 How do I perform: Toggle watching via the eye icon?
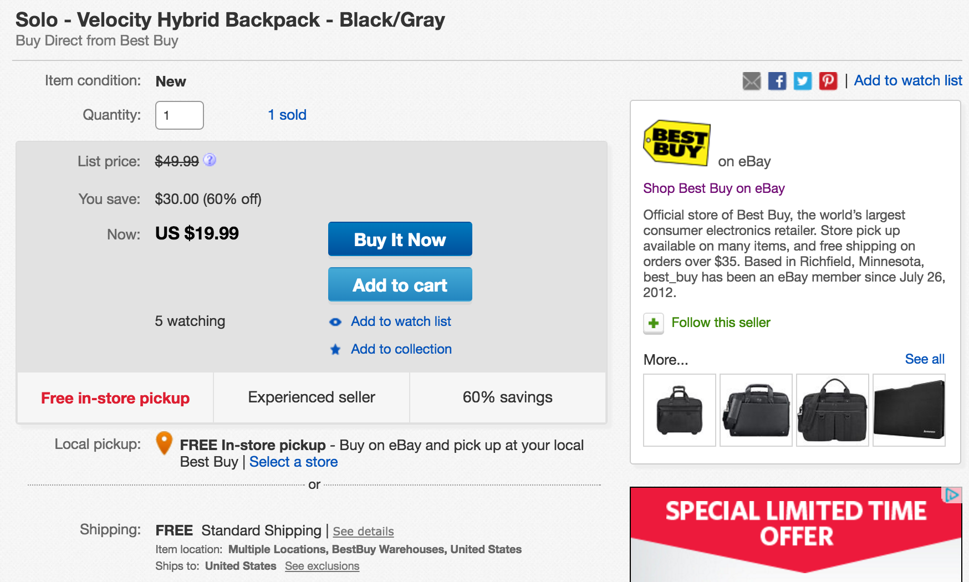[335, 321]
